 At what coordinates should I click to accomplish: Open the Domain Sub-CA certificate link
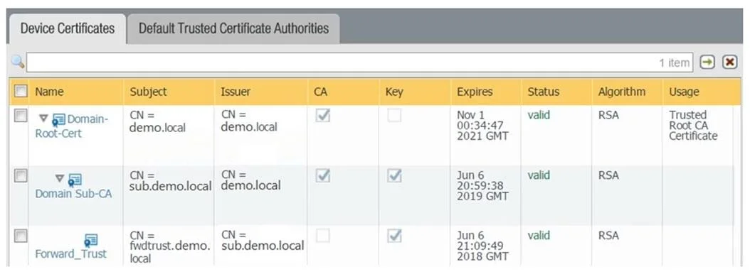[74, 194]
